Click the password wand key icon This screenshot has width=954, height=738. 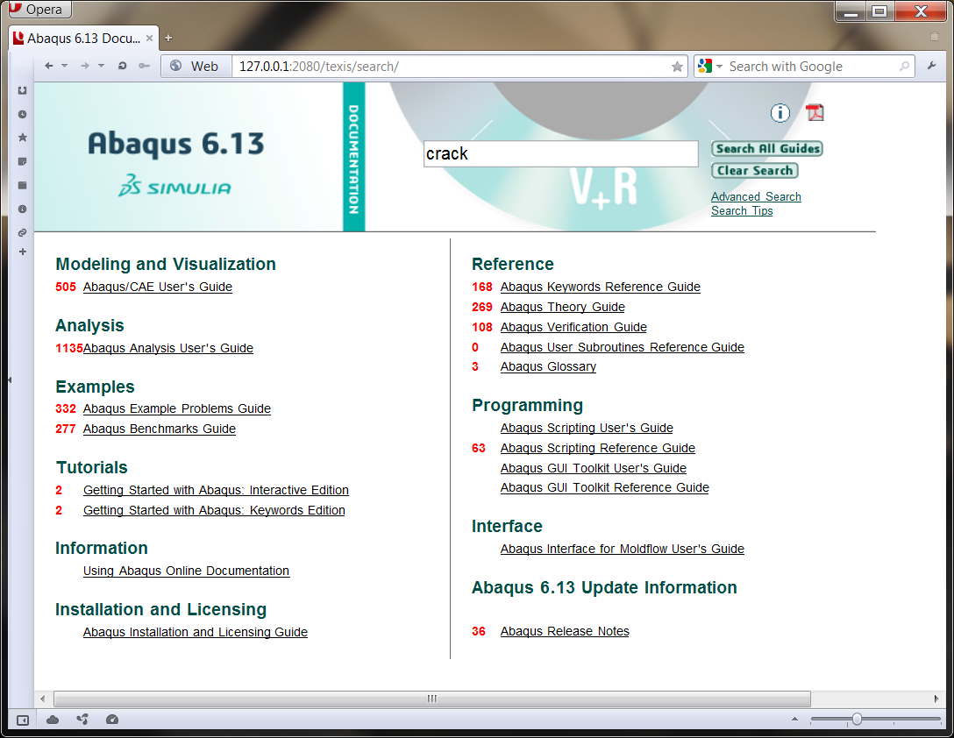pyautogui.click(x=144, y=66)
